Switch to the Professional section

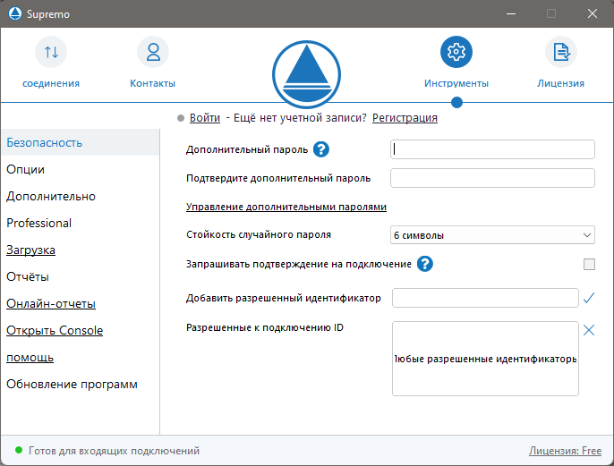click(x=39, y=223)
